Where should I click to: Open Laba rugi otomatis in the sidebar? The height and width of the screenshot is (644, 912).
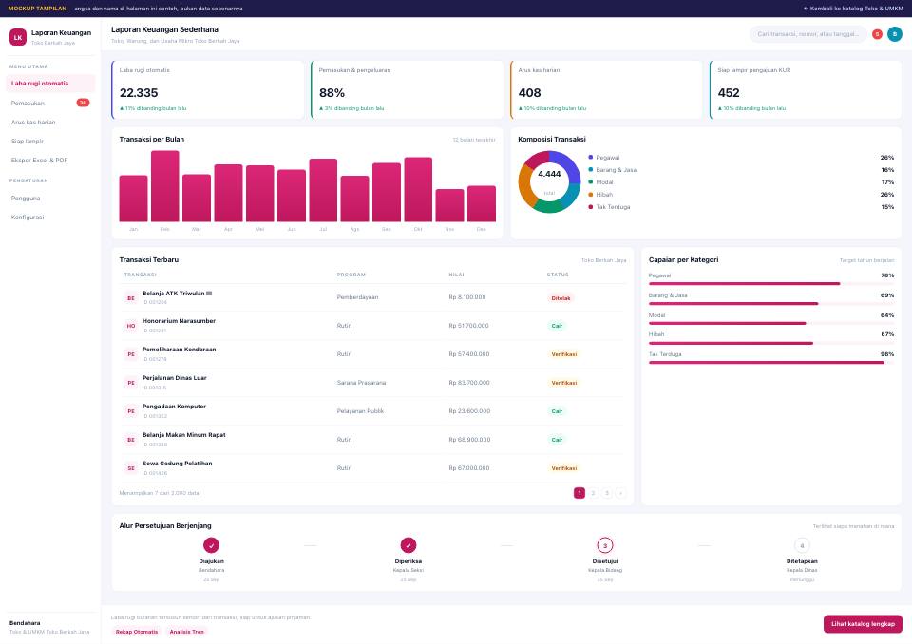(x=50, y=84)
